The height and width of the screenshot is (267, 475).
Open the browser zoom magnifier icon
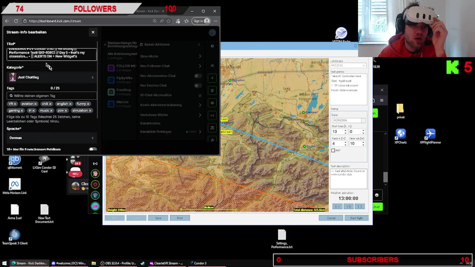coord(154,21)
